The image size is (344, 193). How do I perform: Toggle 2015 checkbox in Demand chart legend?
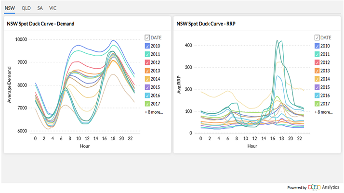147,87
